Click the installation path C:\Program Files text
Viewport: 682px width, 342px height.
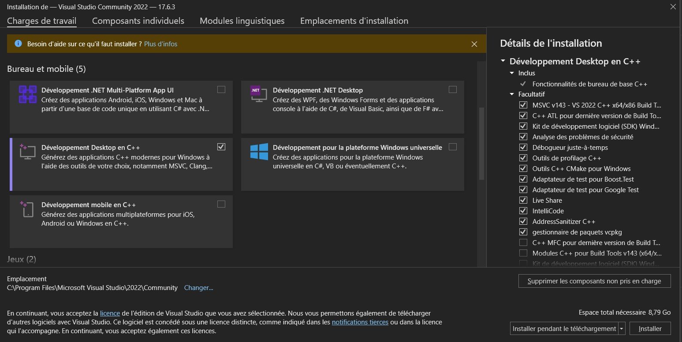92,288
